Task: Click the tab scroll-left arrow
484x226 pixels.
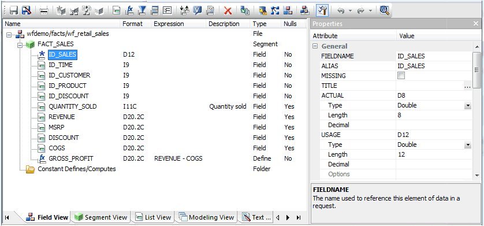Action: tap(277, 217)
